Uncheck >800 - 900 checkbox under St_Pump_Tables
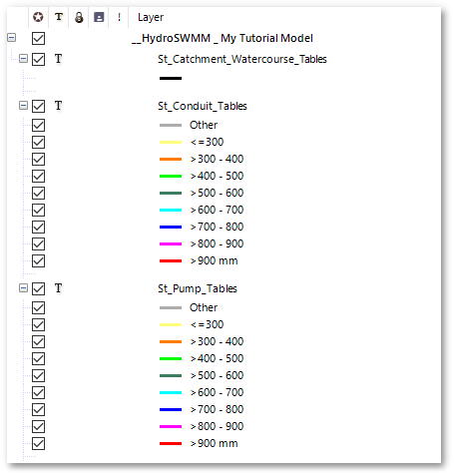 pos(38,427)
